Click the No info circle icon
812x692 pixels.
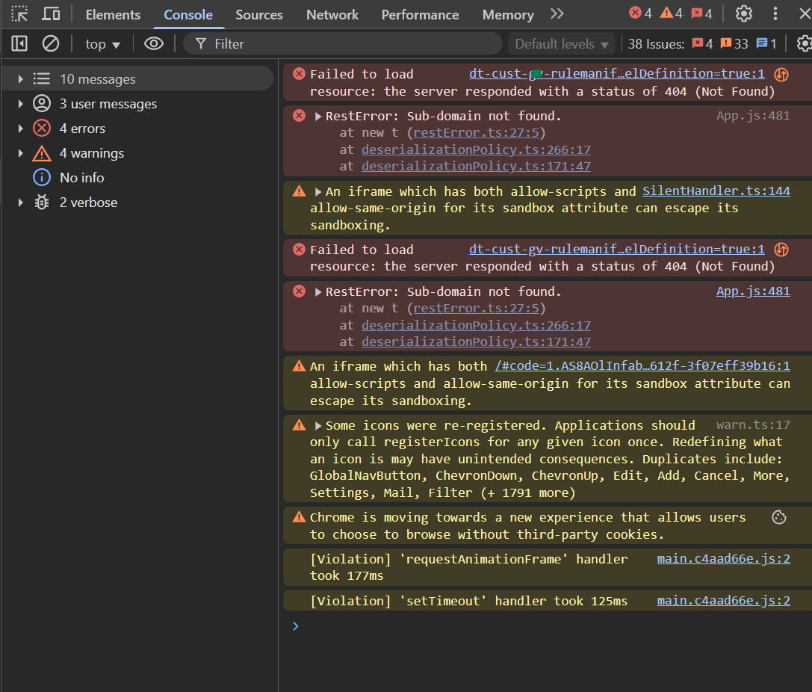point(42,178)
